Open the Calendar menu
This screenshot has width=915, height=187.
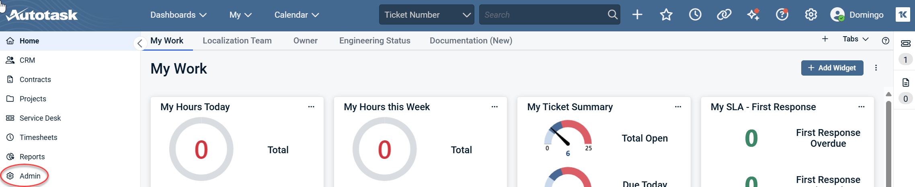pos(296,15)
